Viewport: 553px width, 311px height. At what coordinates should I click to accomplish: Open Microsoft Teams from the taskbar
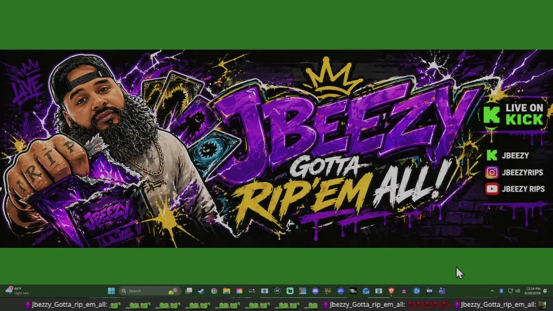442,291
